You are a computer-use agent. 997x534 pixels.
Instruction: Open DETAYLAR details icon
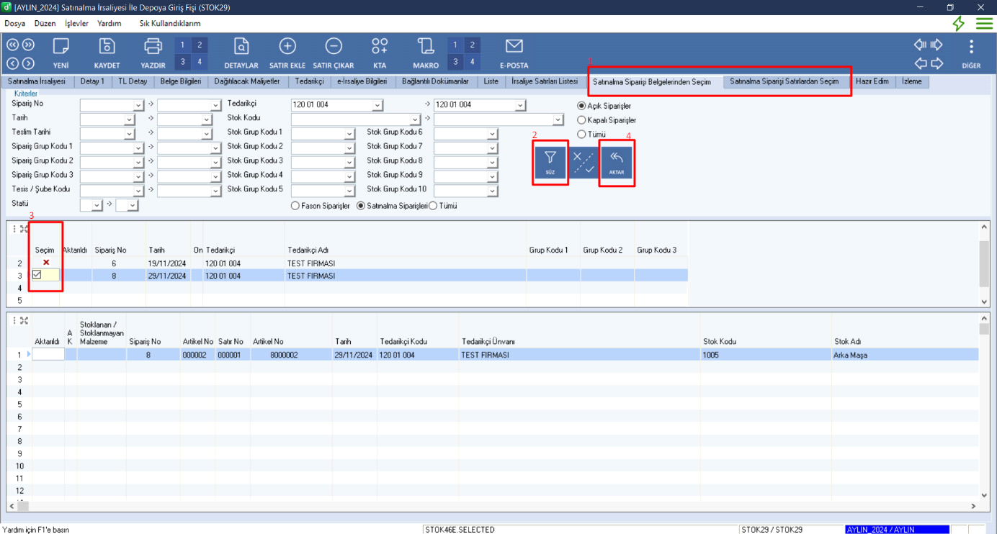[x=241, y=53]
